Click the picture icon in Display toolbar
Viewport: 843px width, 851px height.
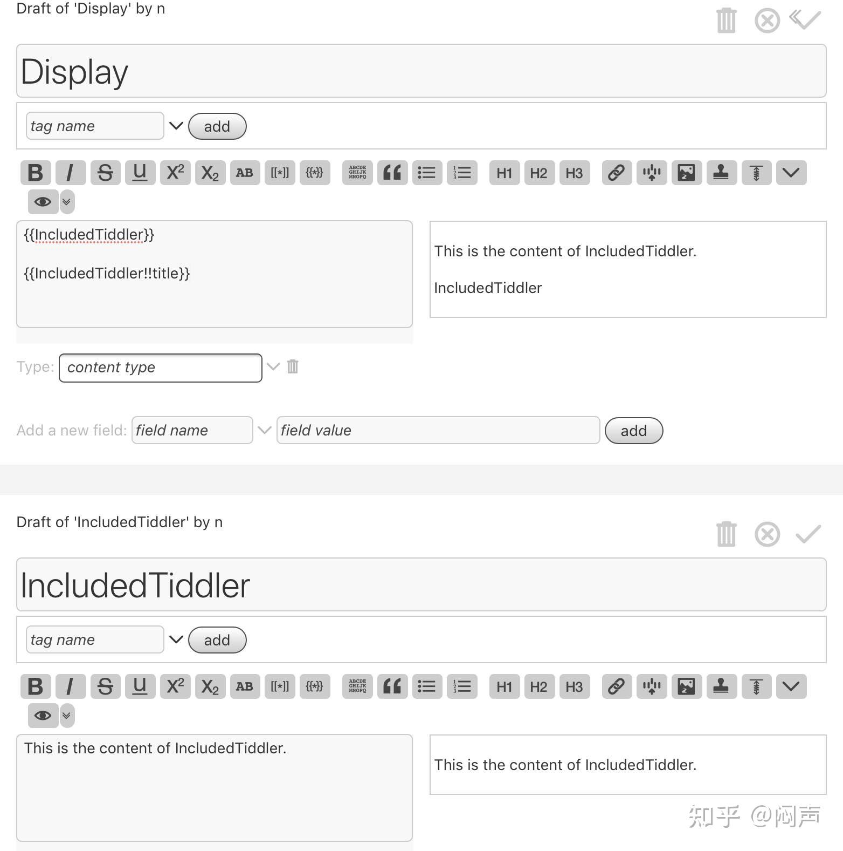[686, 173]
